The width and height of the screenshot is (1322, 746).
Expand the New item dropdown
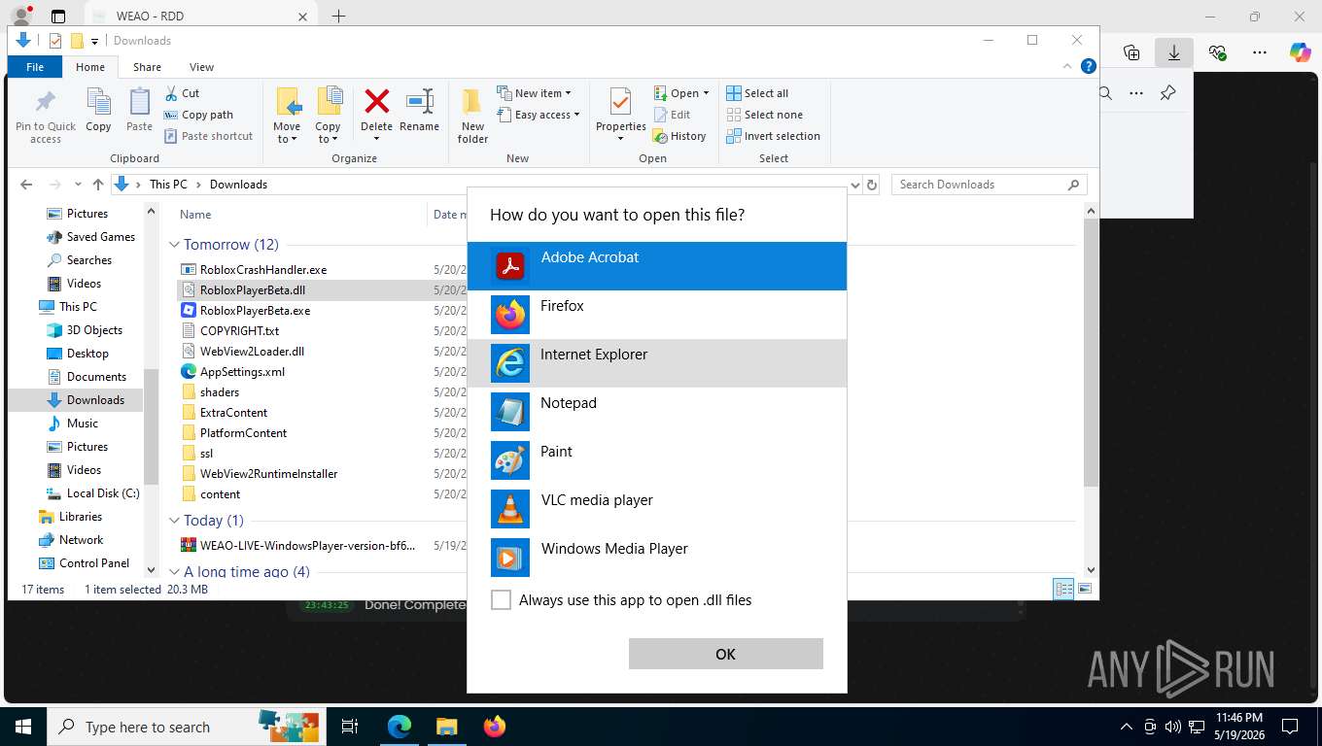pos(534,93)
